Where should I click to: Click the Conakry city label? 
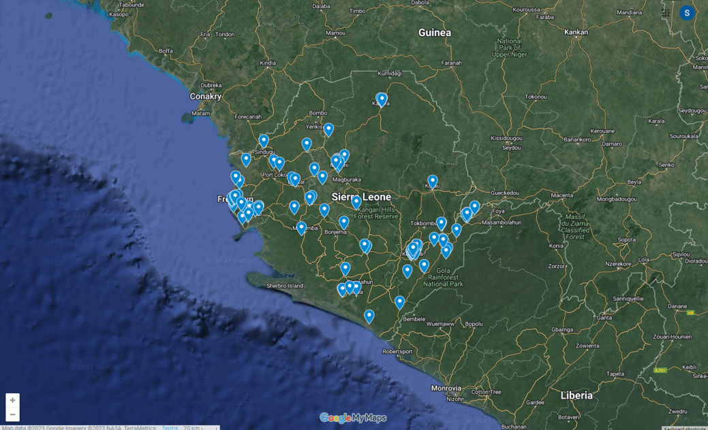205,96
